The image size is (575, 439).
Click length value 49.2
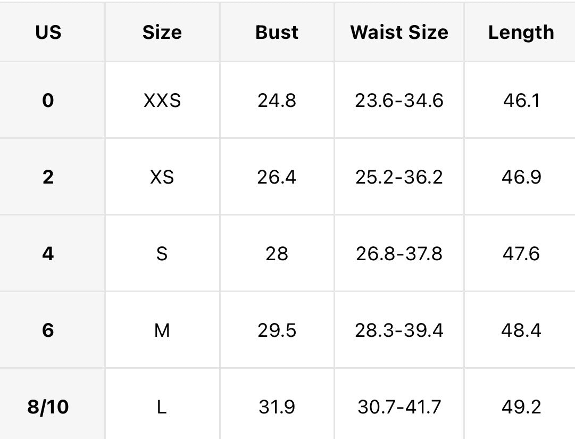coord(521,407)
